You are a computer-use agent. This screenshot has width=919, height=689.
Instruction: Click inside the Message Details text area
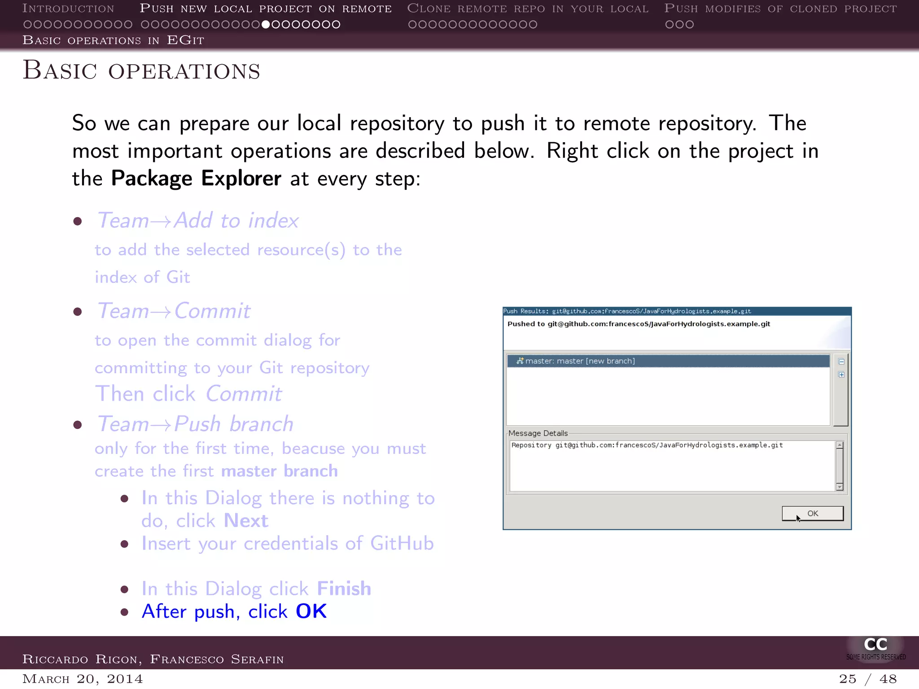click(673, 466)
